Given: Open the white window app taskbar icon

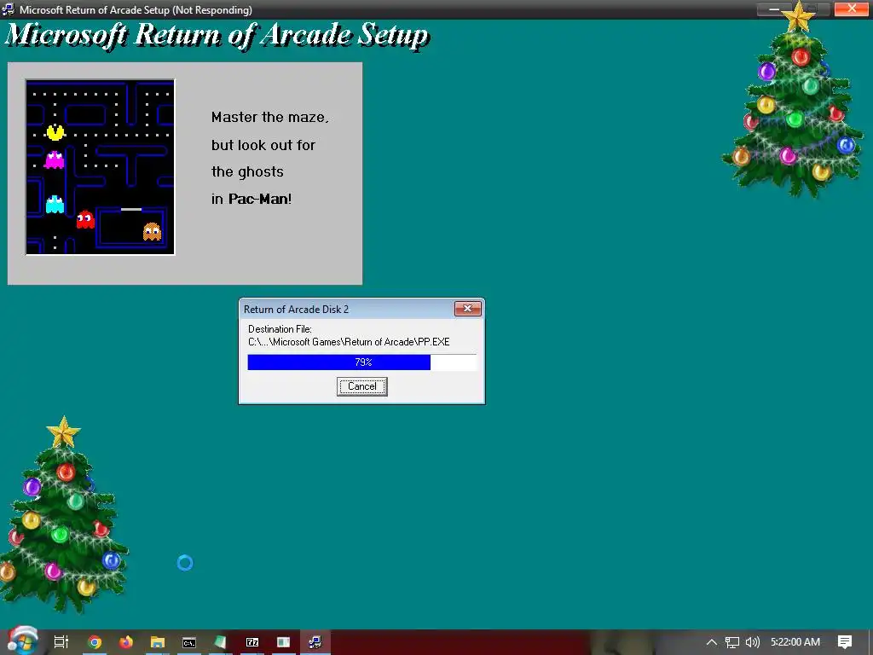Looking at the screenshot, I should [x=283, y=642].
